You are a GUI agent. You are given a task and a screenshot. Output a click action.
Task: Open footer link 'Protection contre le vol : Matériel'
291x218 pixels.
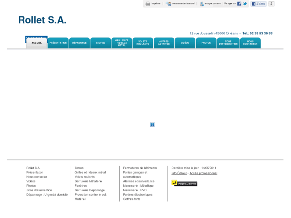(91, 197)
